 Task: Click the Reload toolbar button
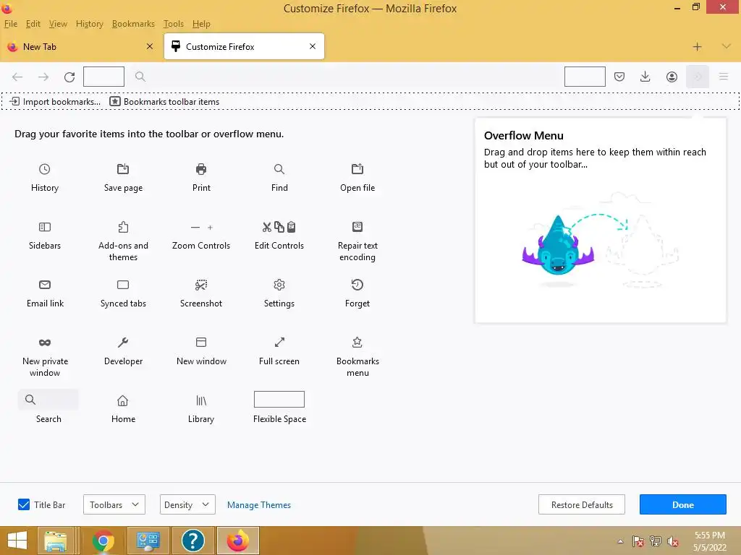(69, 77)
